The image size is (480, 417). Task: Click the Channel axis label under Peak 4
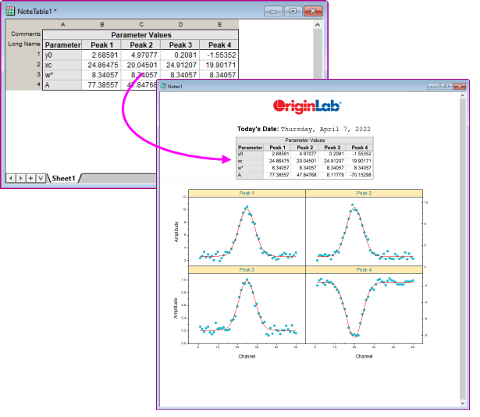pos(364,356)
